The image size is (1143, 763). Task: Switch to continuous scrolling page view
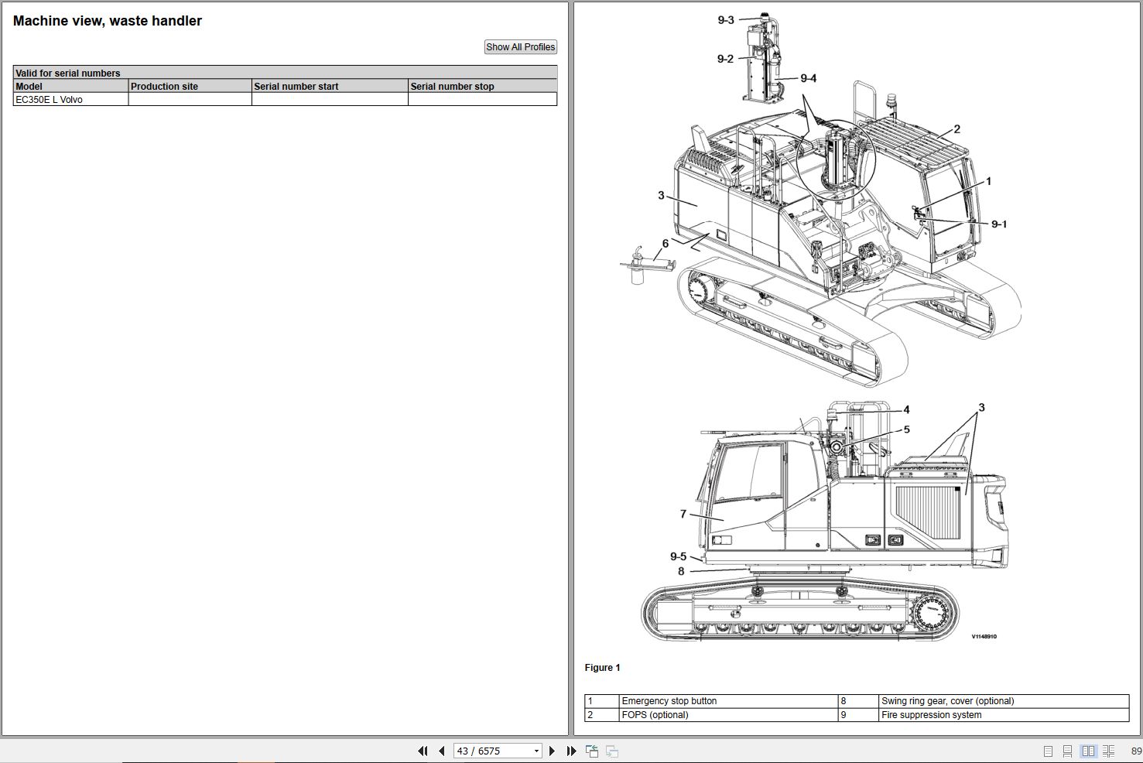(1067, 751)
